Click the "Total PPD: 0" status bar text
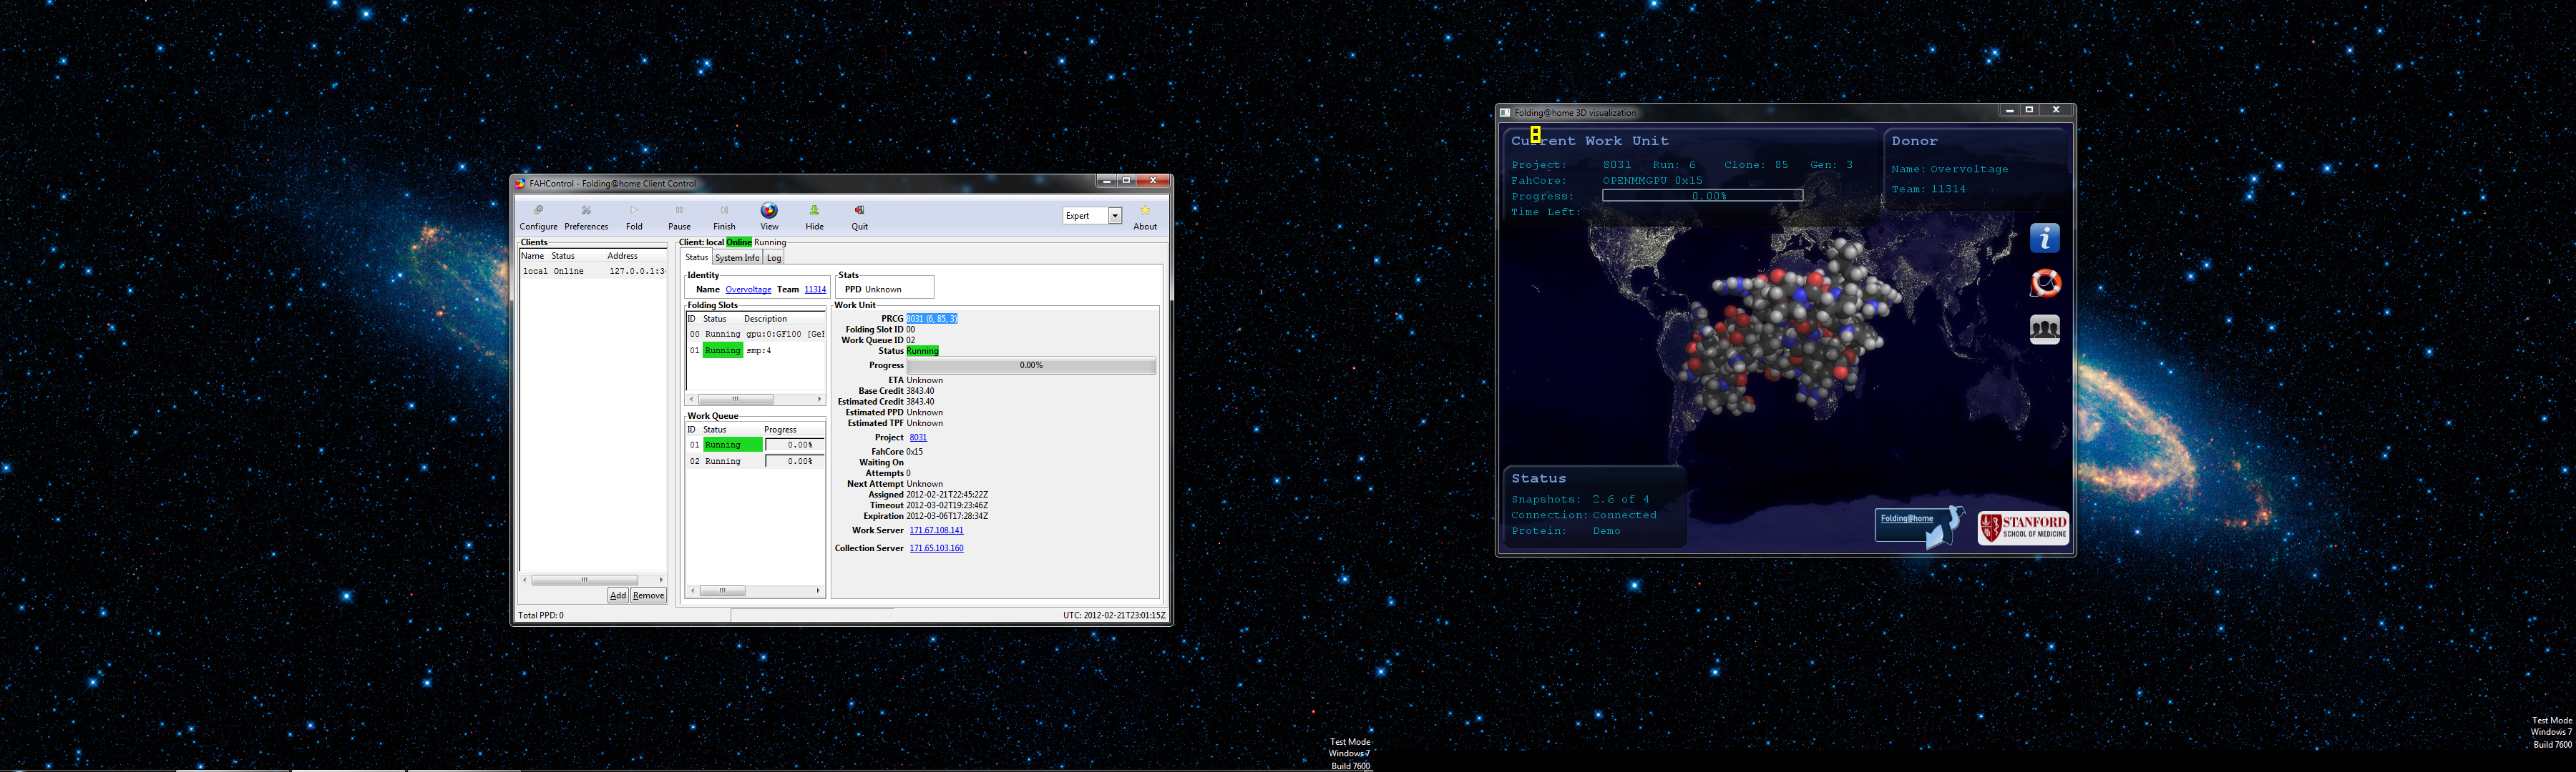The width and height of the screenshot is (2576, 772). (541, 615)
